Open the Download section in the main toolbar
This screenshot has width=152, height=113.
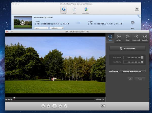pyautogui.click(x=86, y=10)
